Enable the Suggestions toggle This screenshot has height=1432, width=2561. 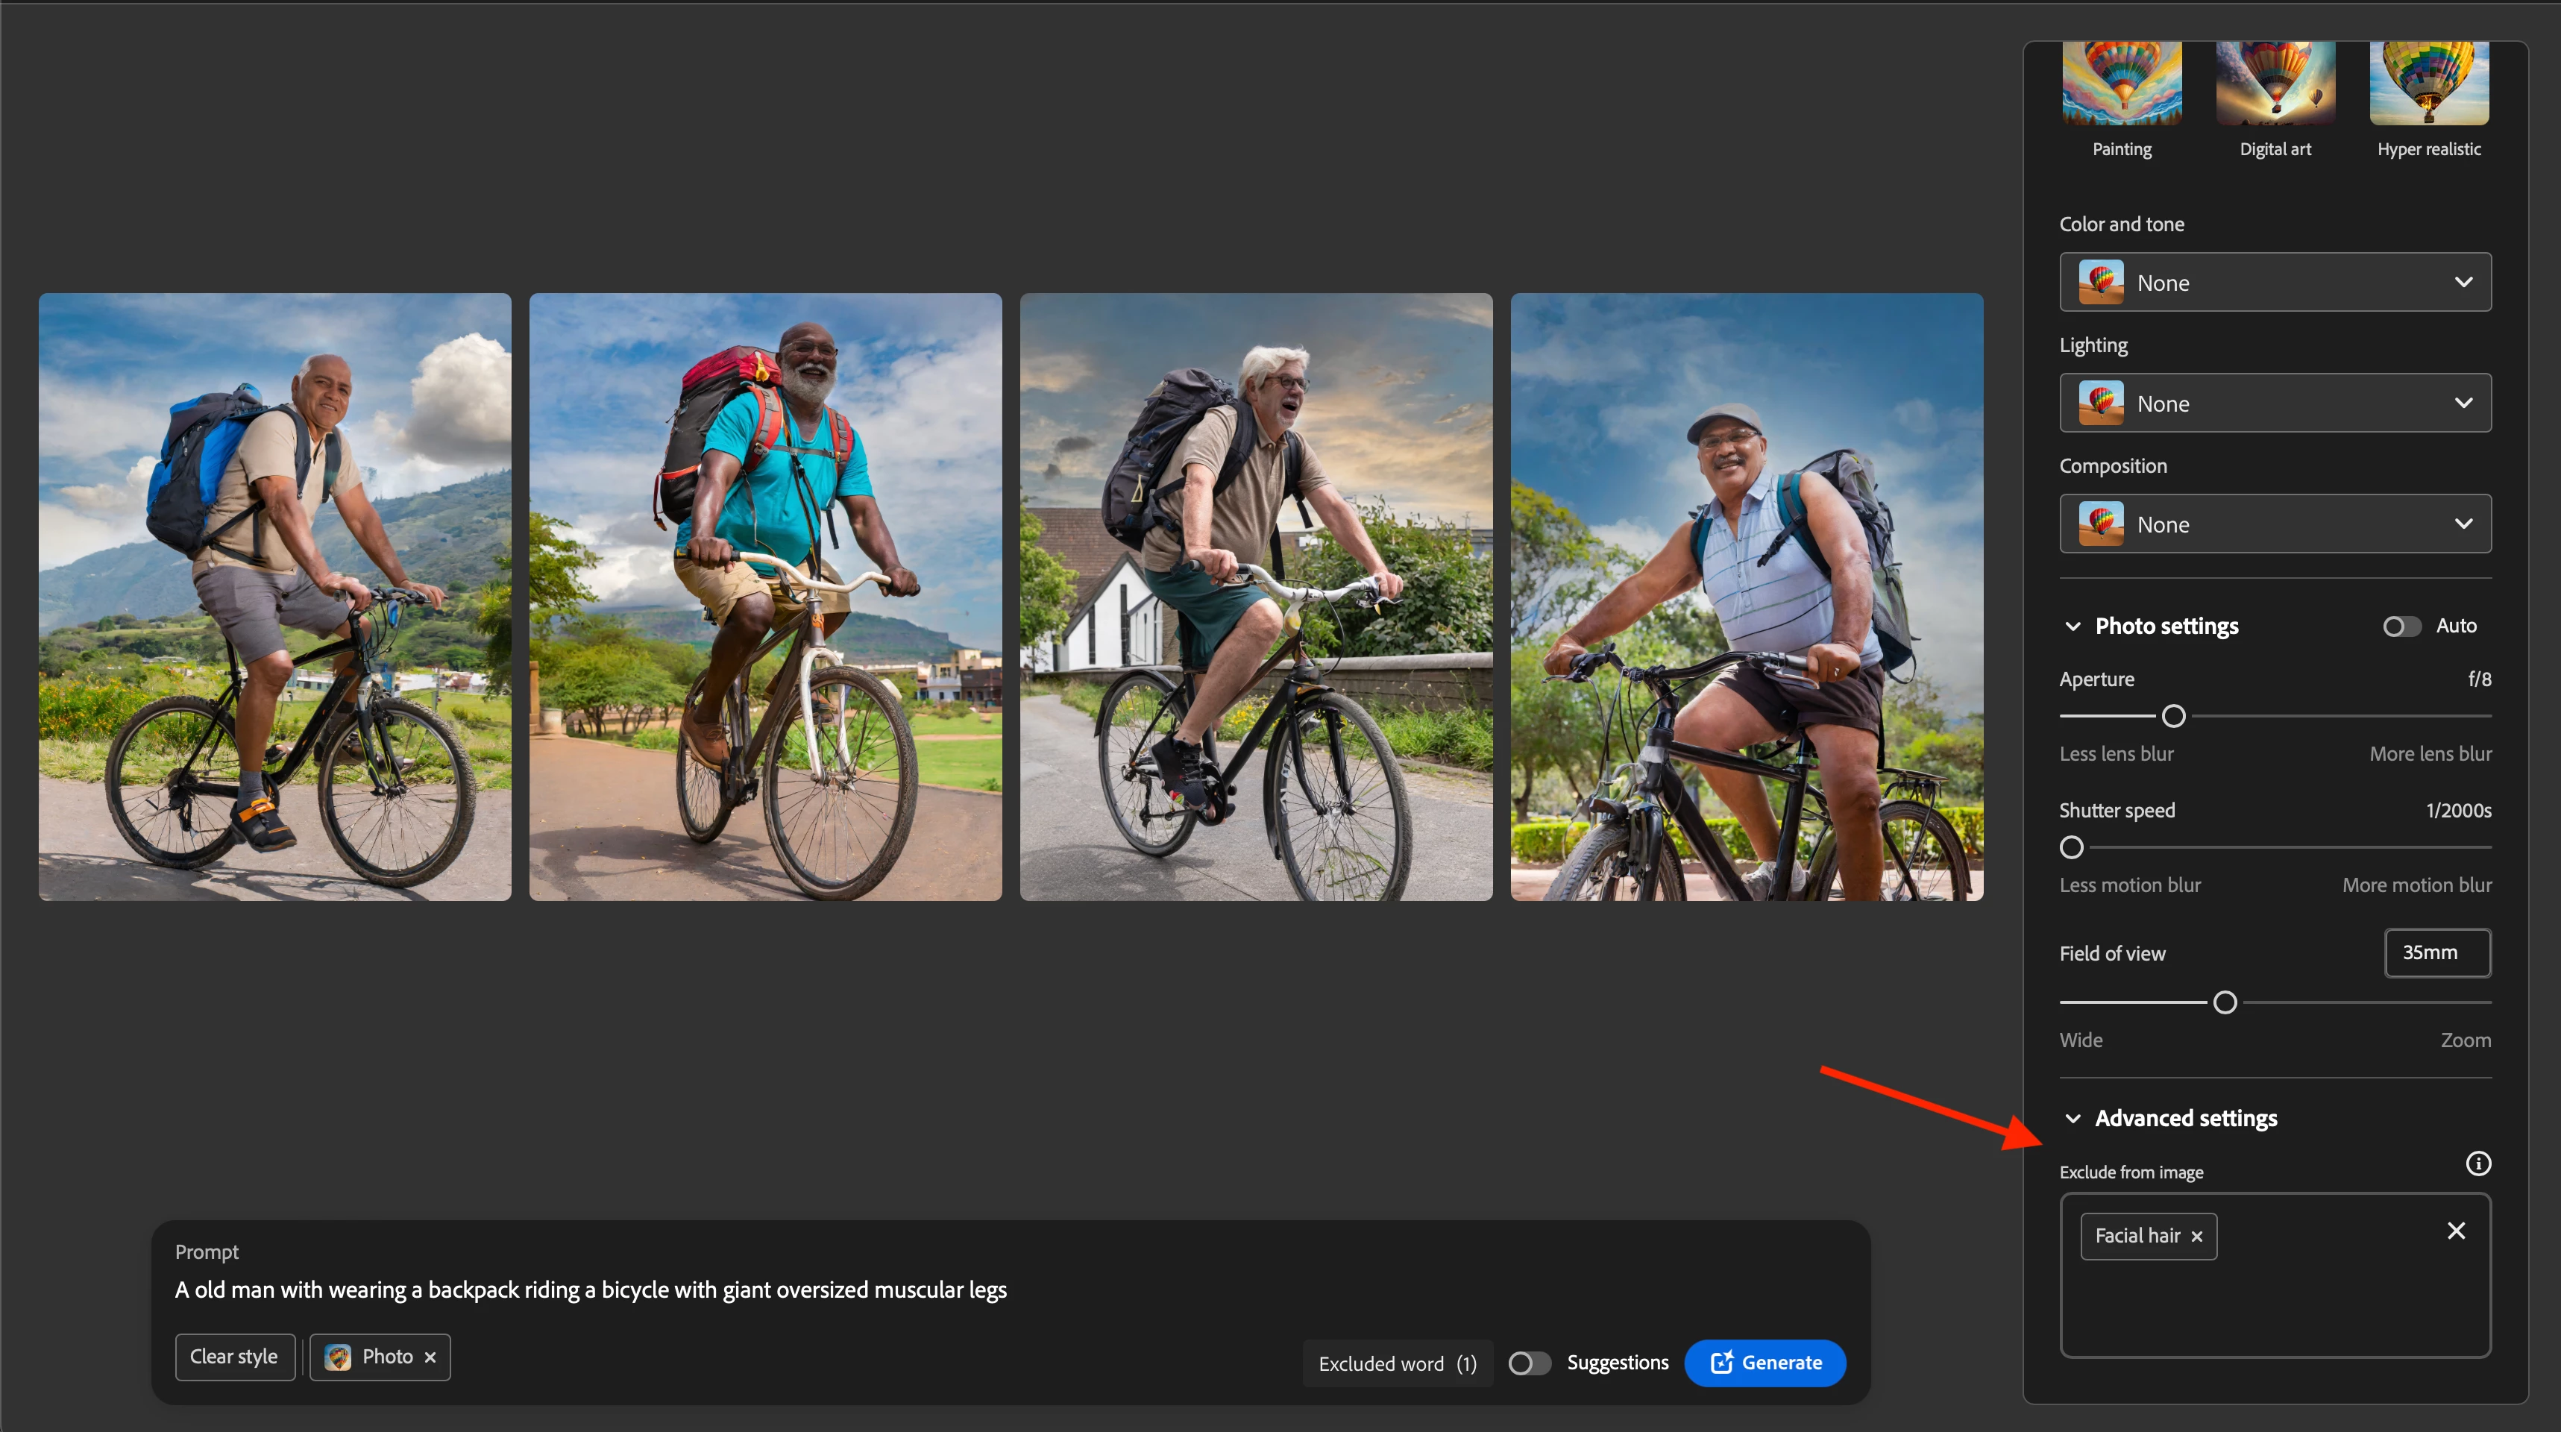click(1528, 1363)
